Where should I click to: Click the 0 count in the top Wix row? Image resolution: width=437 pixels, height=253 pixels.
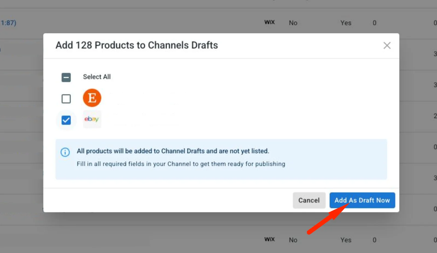(x=374, y=23)
